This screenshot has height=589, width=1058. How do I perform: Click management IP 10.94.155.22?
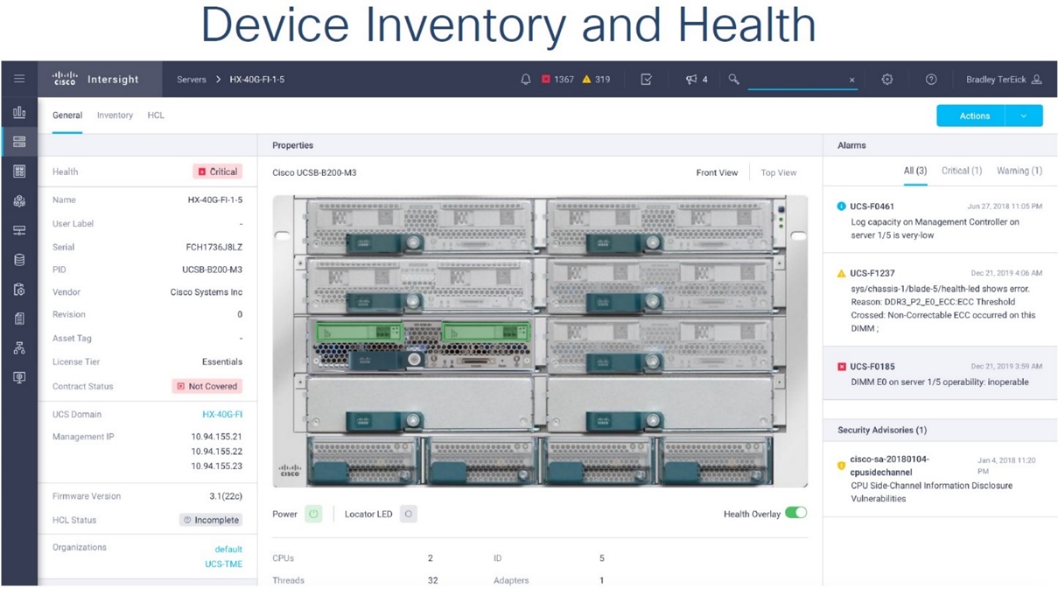(x=217, y=451)
